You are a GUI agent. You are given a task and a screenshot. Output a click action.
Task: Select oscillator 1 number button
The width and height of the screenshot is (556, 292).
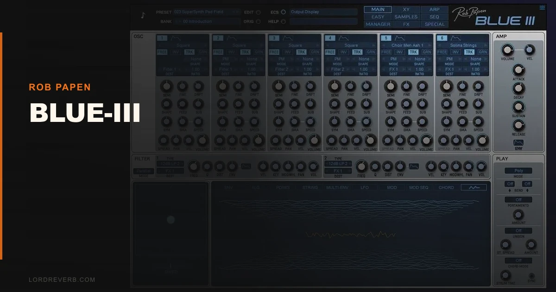pyautogui.click(x=162, y=38)
